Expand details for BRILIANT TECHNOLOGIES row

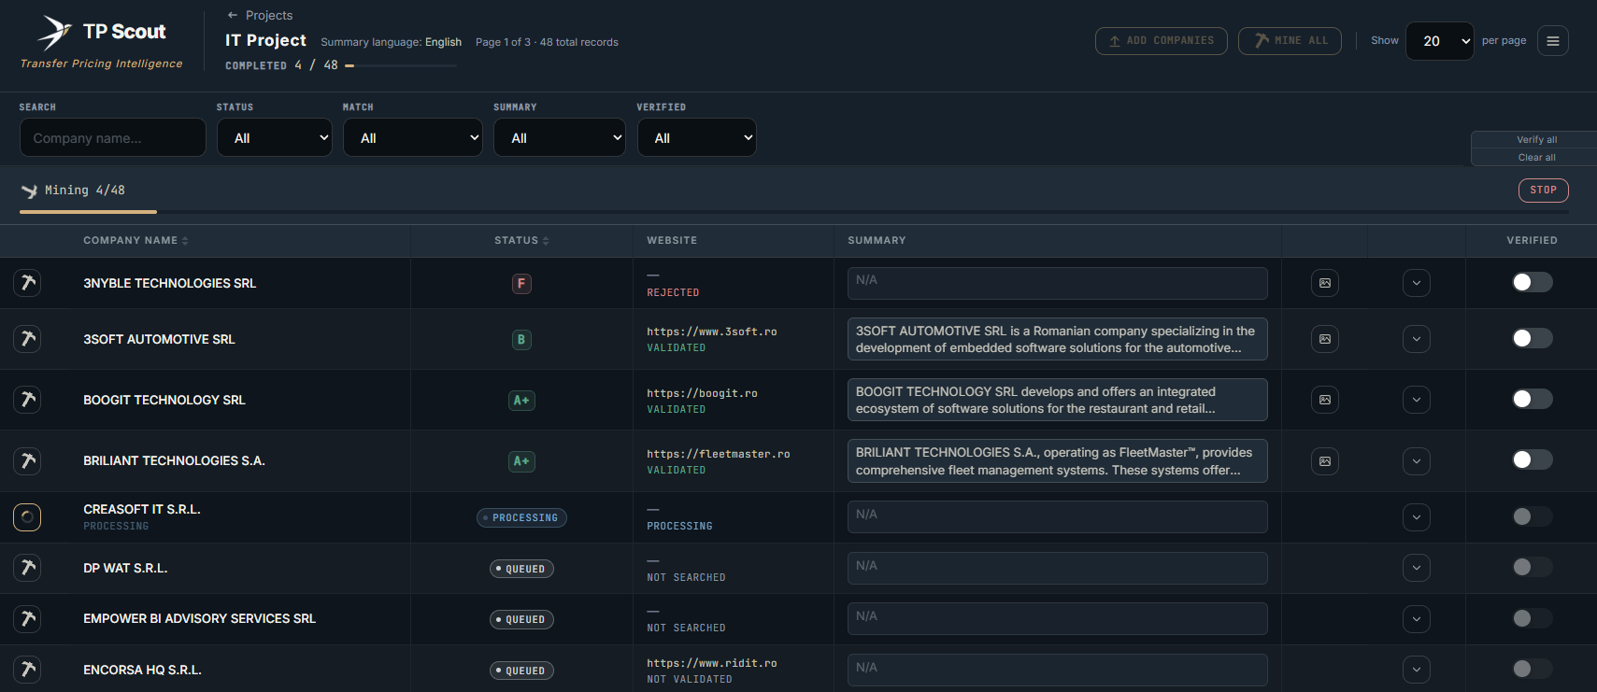pyautogui.click(x=1417, y=461)
